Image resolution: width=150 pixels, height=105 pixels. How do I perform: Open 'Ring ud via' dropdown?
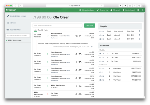[x=102, y=10]
